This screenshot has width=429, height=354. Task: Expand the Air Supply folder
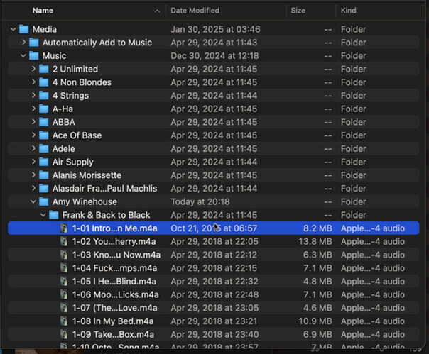(33, 162)
